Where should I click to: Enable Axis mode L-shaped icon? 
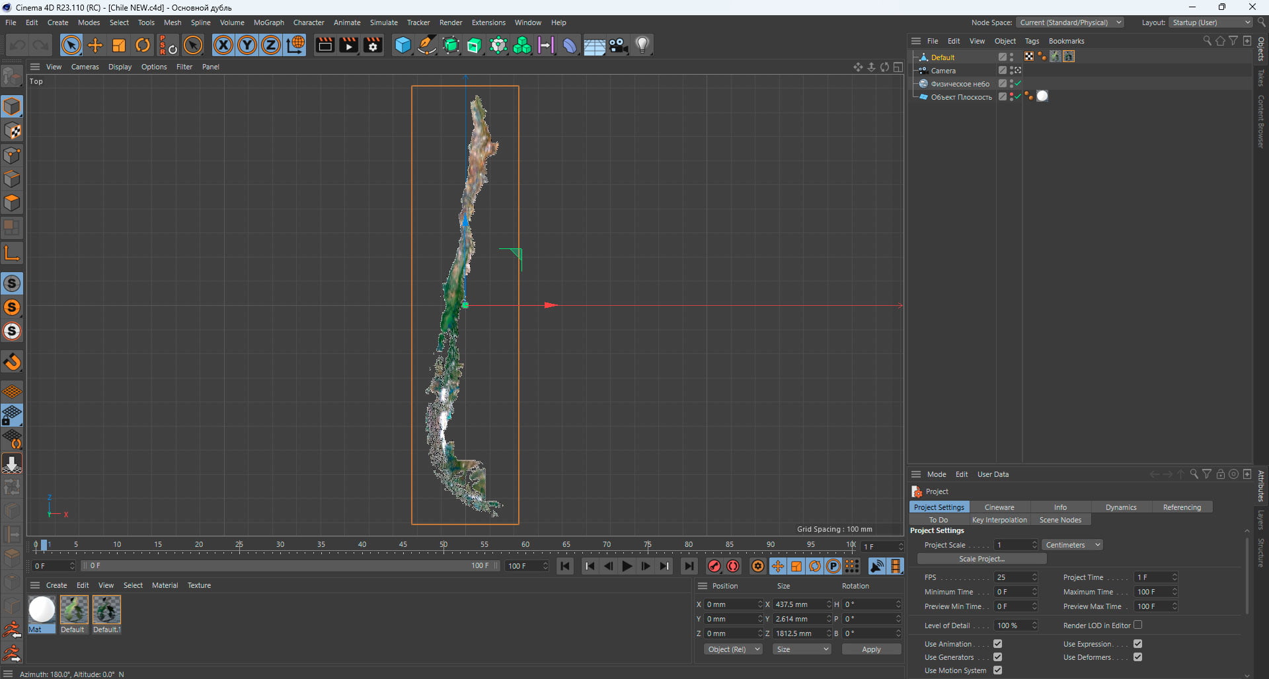pyautogui.click(x=12, y=253)
